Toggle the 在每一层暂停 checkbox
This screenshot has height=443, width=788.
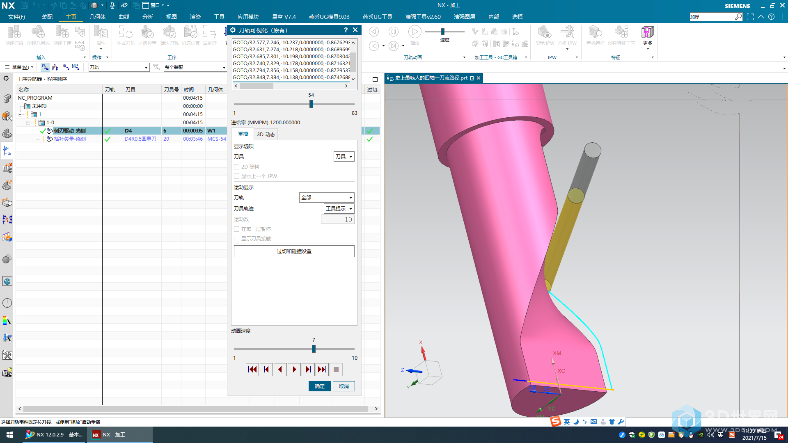point(237,229)
